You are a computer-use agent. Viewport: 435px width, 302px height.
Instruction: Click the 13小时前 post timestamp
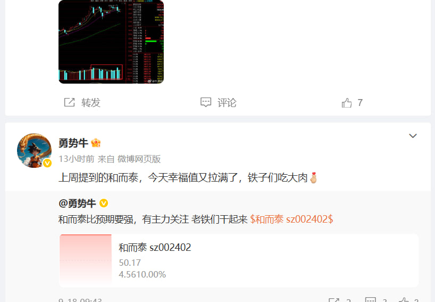77,159
